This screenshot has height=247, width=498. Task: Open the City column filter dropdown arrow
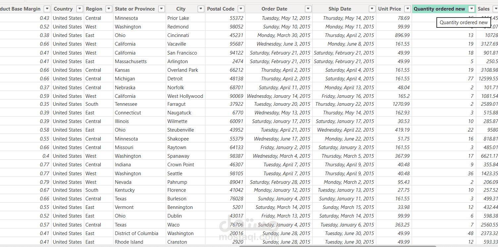[201, 9]
